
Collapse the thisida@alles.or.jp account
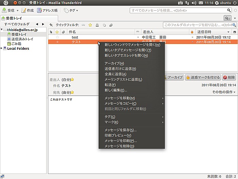coord(1,29)
